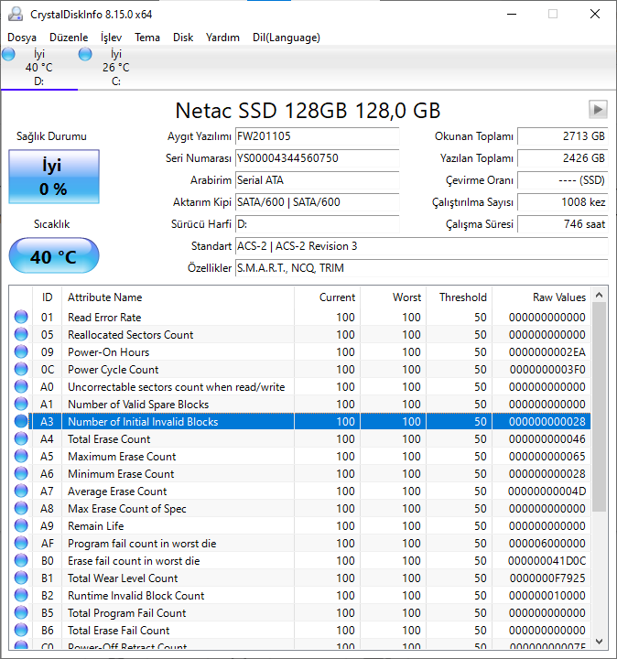
Task: Click the D: drive blue status orb
Action: pos(8,54)
